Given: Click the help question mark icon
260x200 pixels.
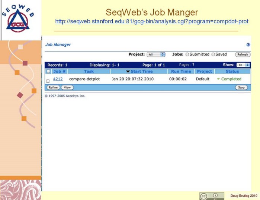Looking at the screenshot, I should (248, 44).
